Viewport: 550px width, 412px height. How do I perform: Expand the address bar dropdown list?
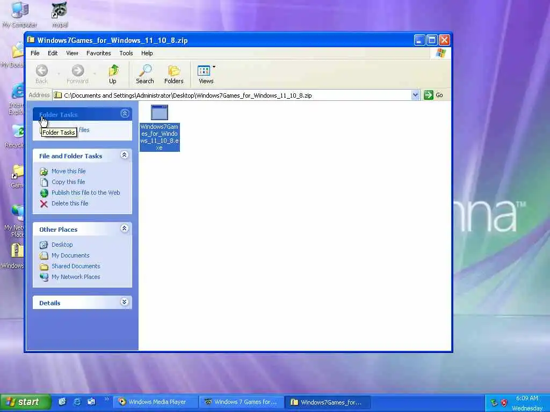click(x=415, y=95)
